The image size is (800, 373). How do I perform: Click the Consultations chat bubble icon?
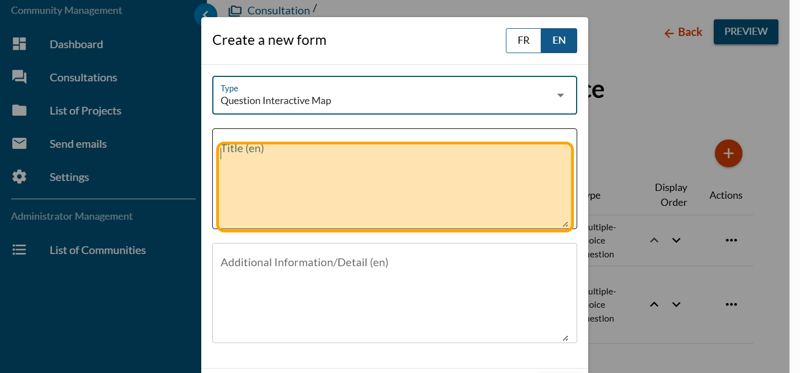19,77
